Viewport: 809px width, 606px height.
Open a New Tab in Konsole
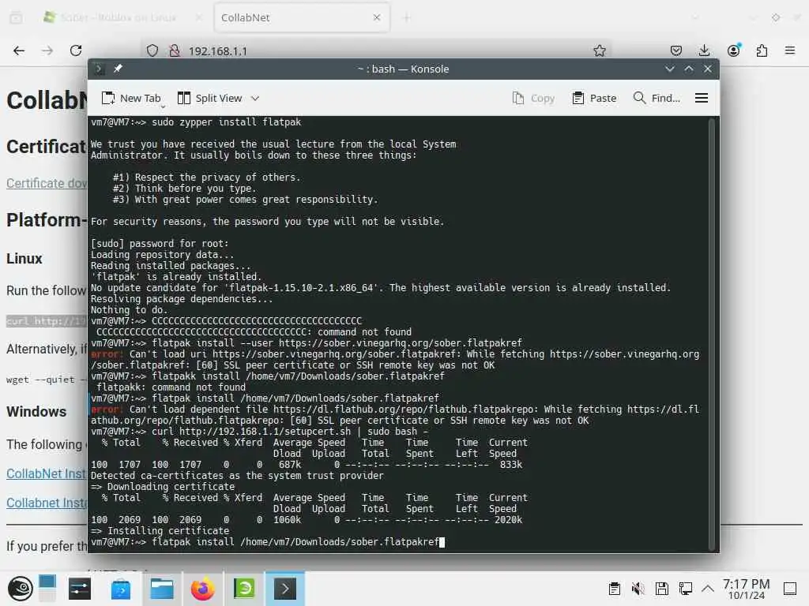131,98
